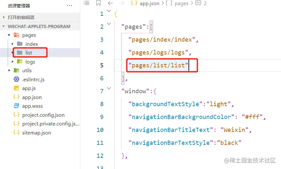Fold line 1 with the chevron
This screenshot has height=169, width=281.
109,11
